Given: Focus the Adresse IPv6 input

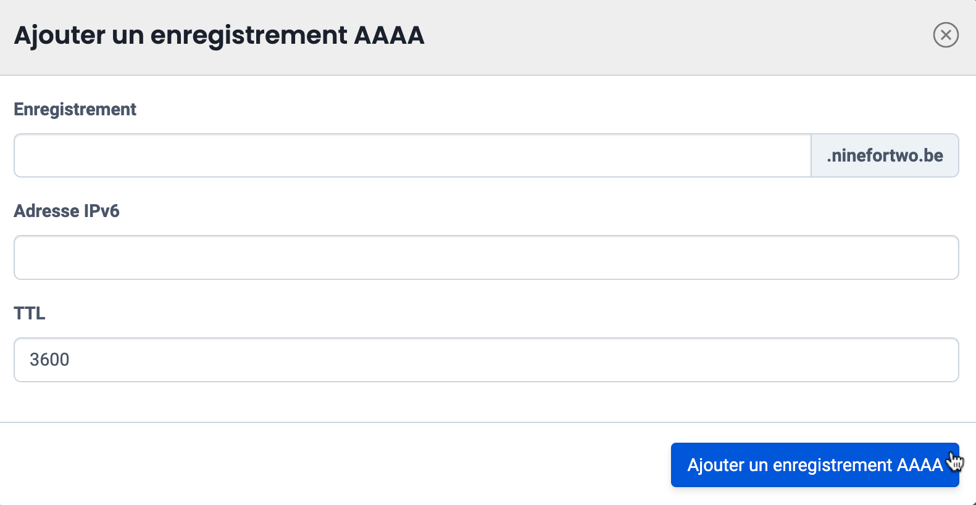Looking at the screenshot, I should (486, 257).
